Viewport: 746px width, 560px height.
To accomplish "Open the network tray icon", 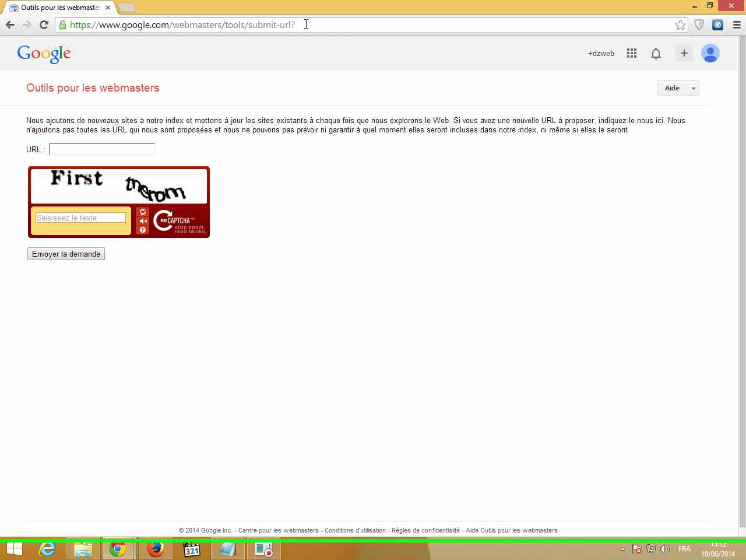I will point(651,549).
